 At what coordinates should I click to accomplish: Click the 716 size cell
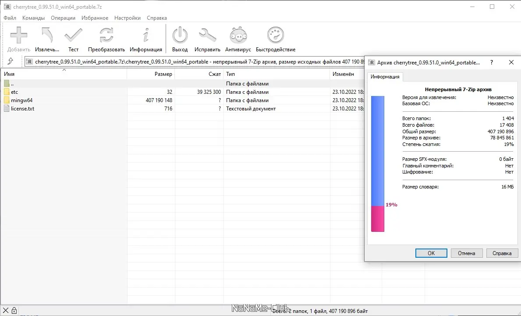pos(168,109)
